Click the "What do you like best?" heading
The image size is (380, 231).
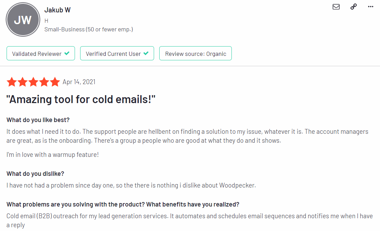pyautogui.click(x=38, y=120)
